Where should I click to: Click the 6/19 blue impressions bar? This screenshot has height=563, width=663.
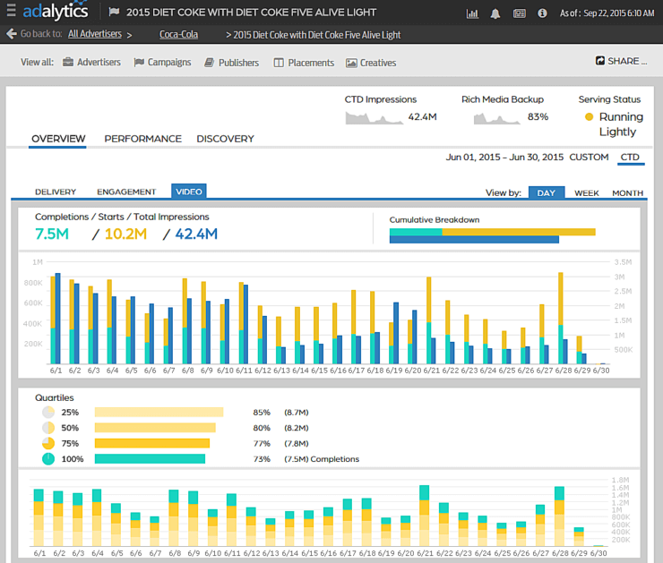[x=396, y=333]
